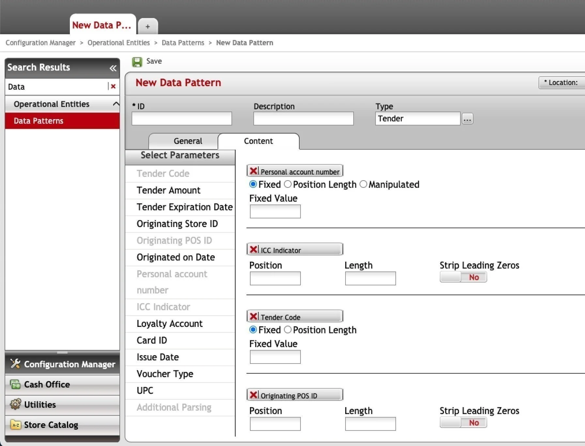
Task: Add the Originating Store ID parameter
Action: (x=180, y=224)
